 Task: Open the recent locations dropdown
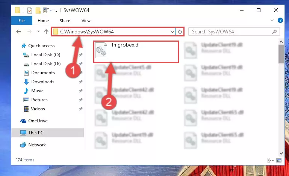click(x=38, y=32)
